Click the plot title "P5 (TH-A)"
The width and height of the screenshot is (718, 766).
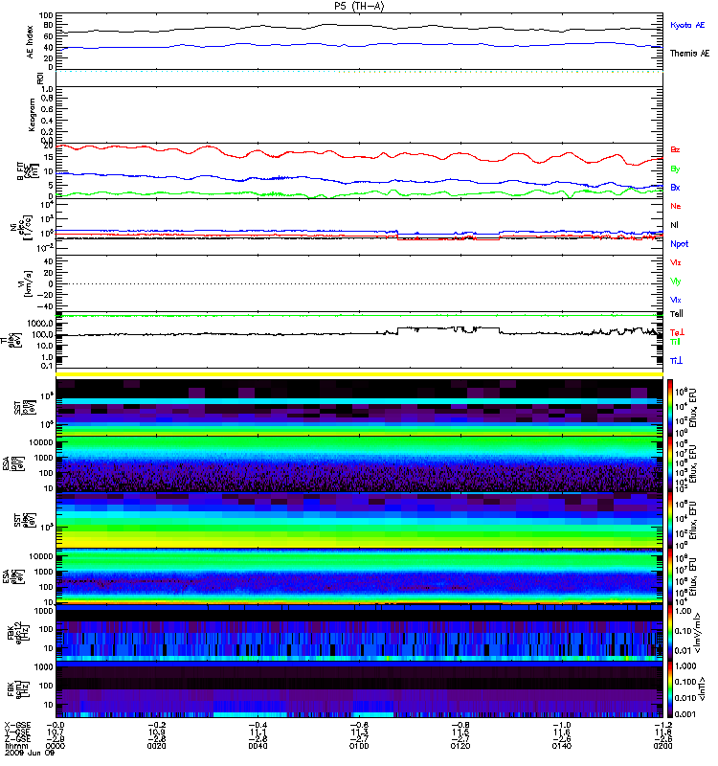click(360, 6)
